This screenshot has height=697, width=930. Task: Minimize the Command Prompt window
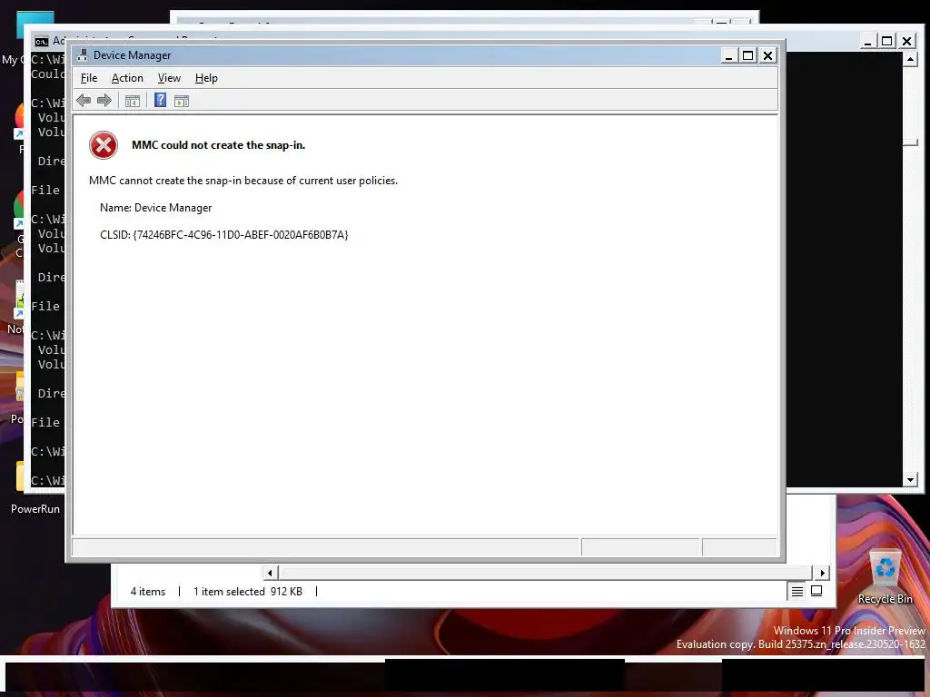click(x=867, y=41)
